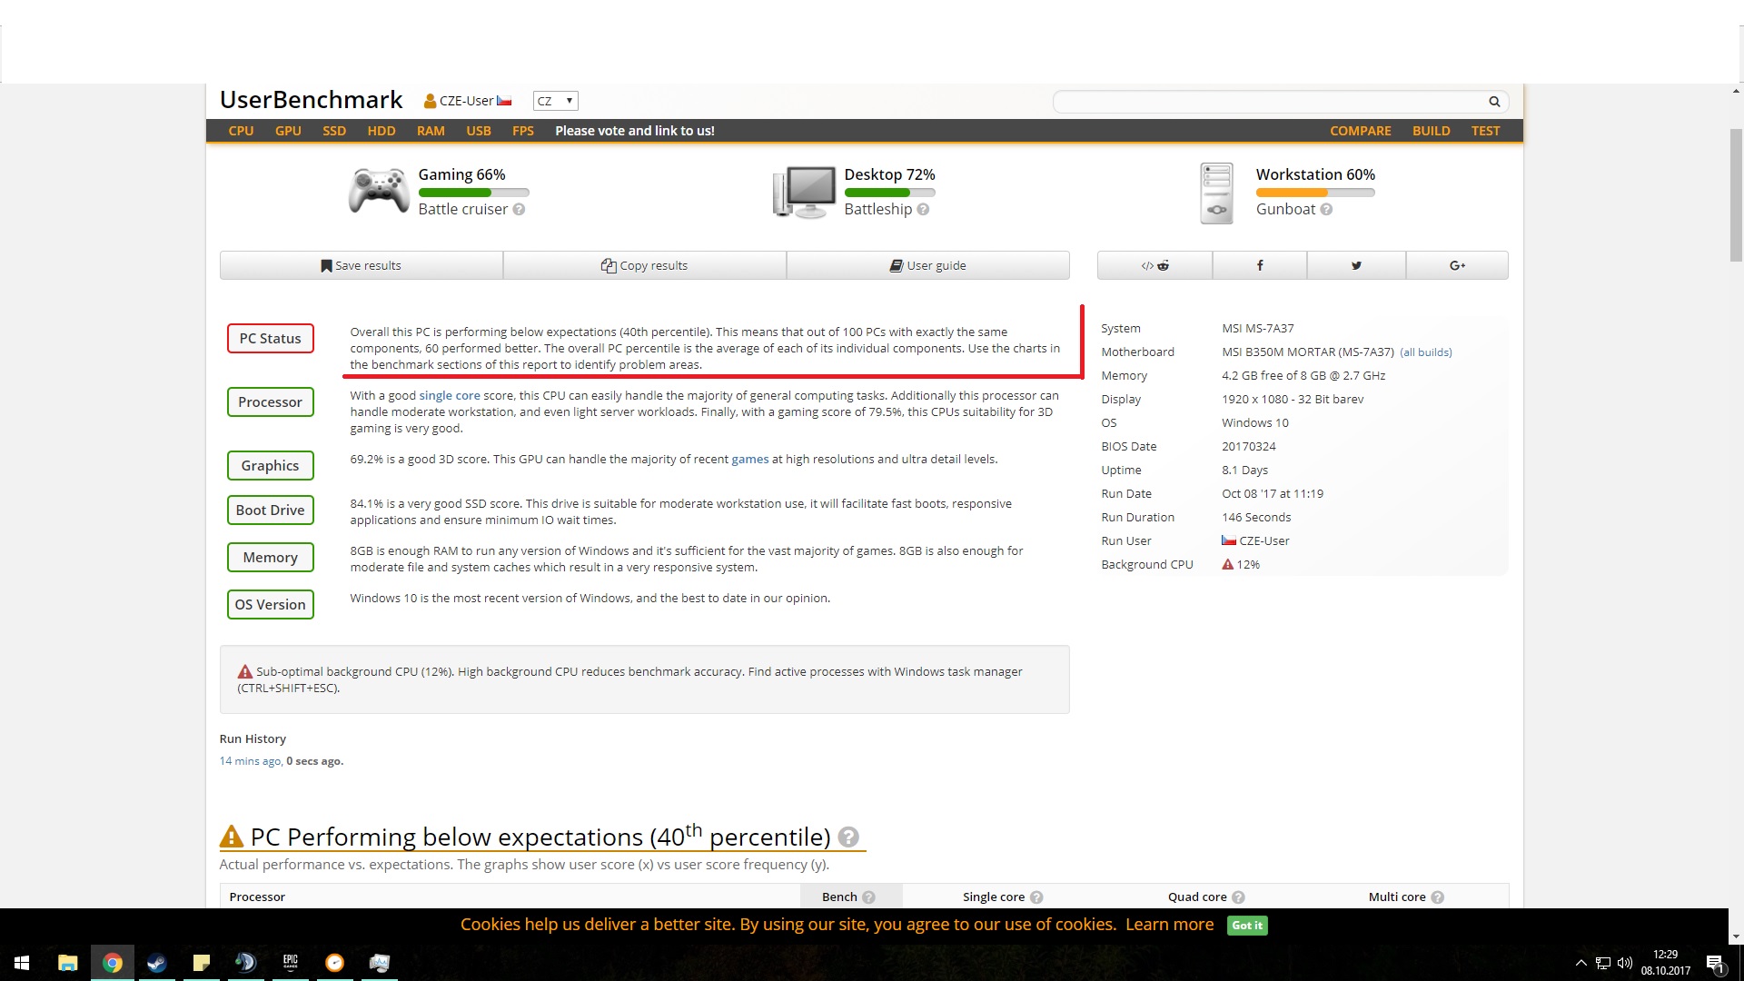Click the search magnifier icon
Viewport: 1744px width, 981px height.
(1494, 102)
